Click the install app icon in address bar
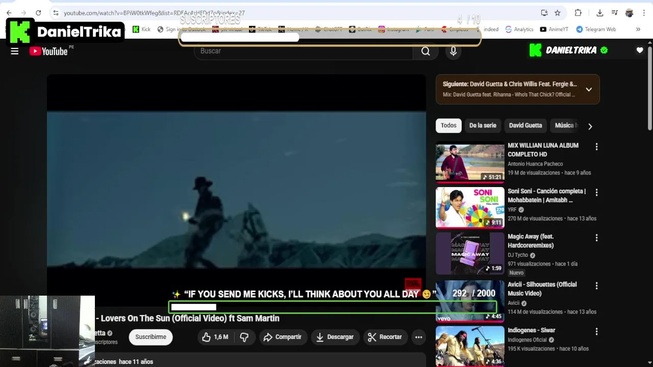Screen dimensions: 653x367 [x=544, y=13]
